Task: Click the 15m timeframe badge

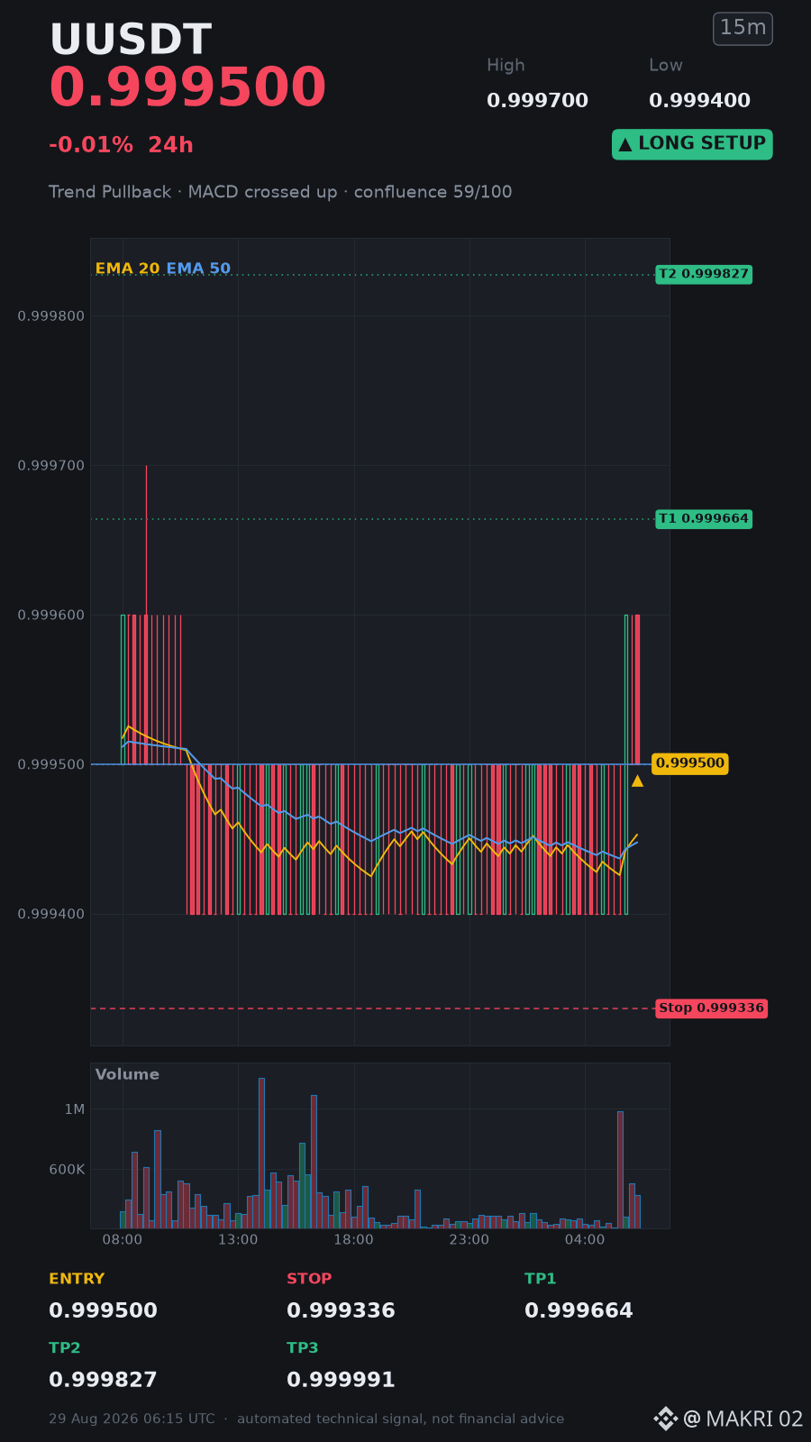Action: click(x=743, y=29)
